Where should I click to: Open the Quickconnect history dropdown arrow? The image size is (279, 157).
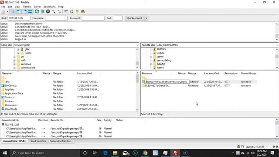pyautogui.click(x=146, y=18)
